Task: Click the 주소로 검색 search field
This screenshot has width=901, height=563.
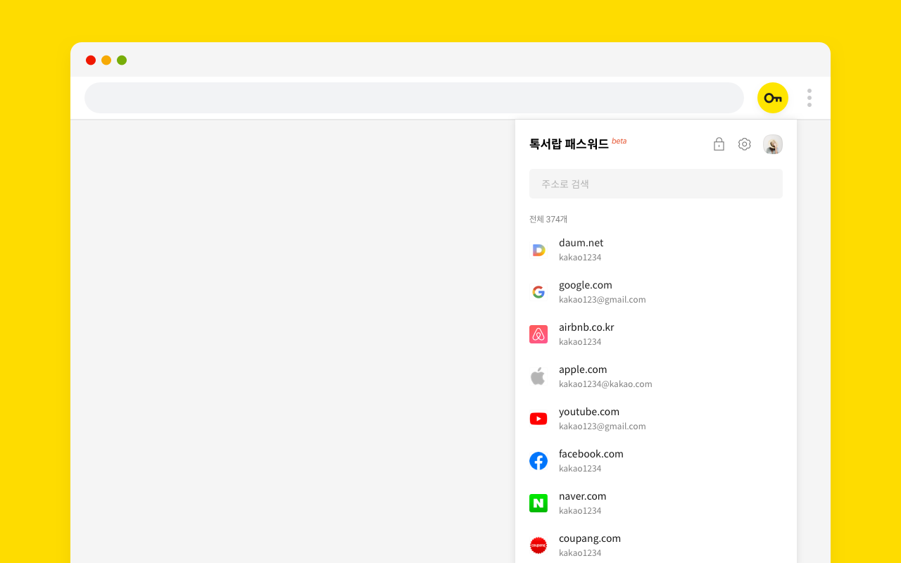Action: point(656,183)
